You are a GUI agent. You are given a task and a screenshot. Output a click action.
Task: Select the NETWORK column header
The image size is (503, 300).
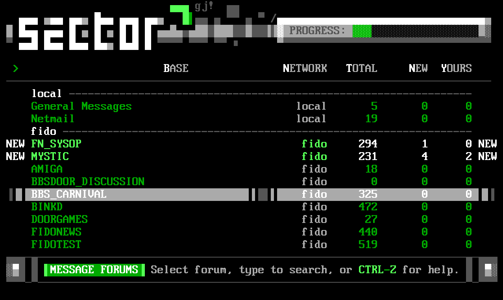tap(305, 68)
